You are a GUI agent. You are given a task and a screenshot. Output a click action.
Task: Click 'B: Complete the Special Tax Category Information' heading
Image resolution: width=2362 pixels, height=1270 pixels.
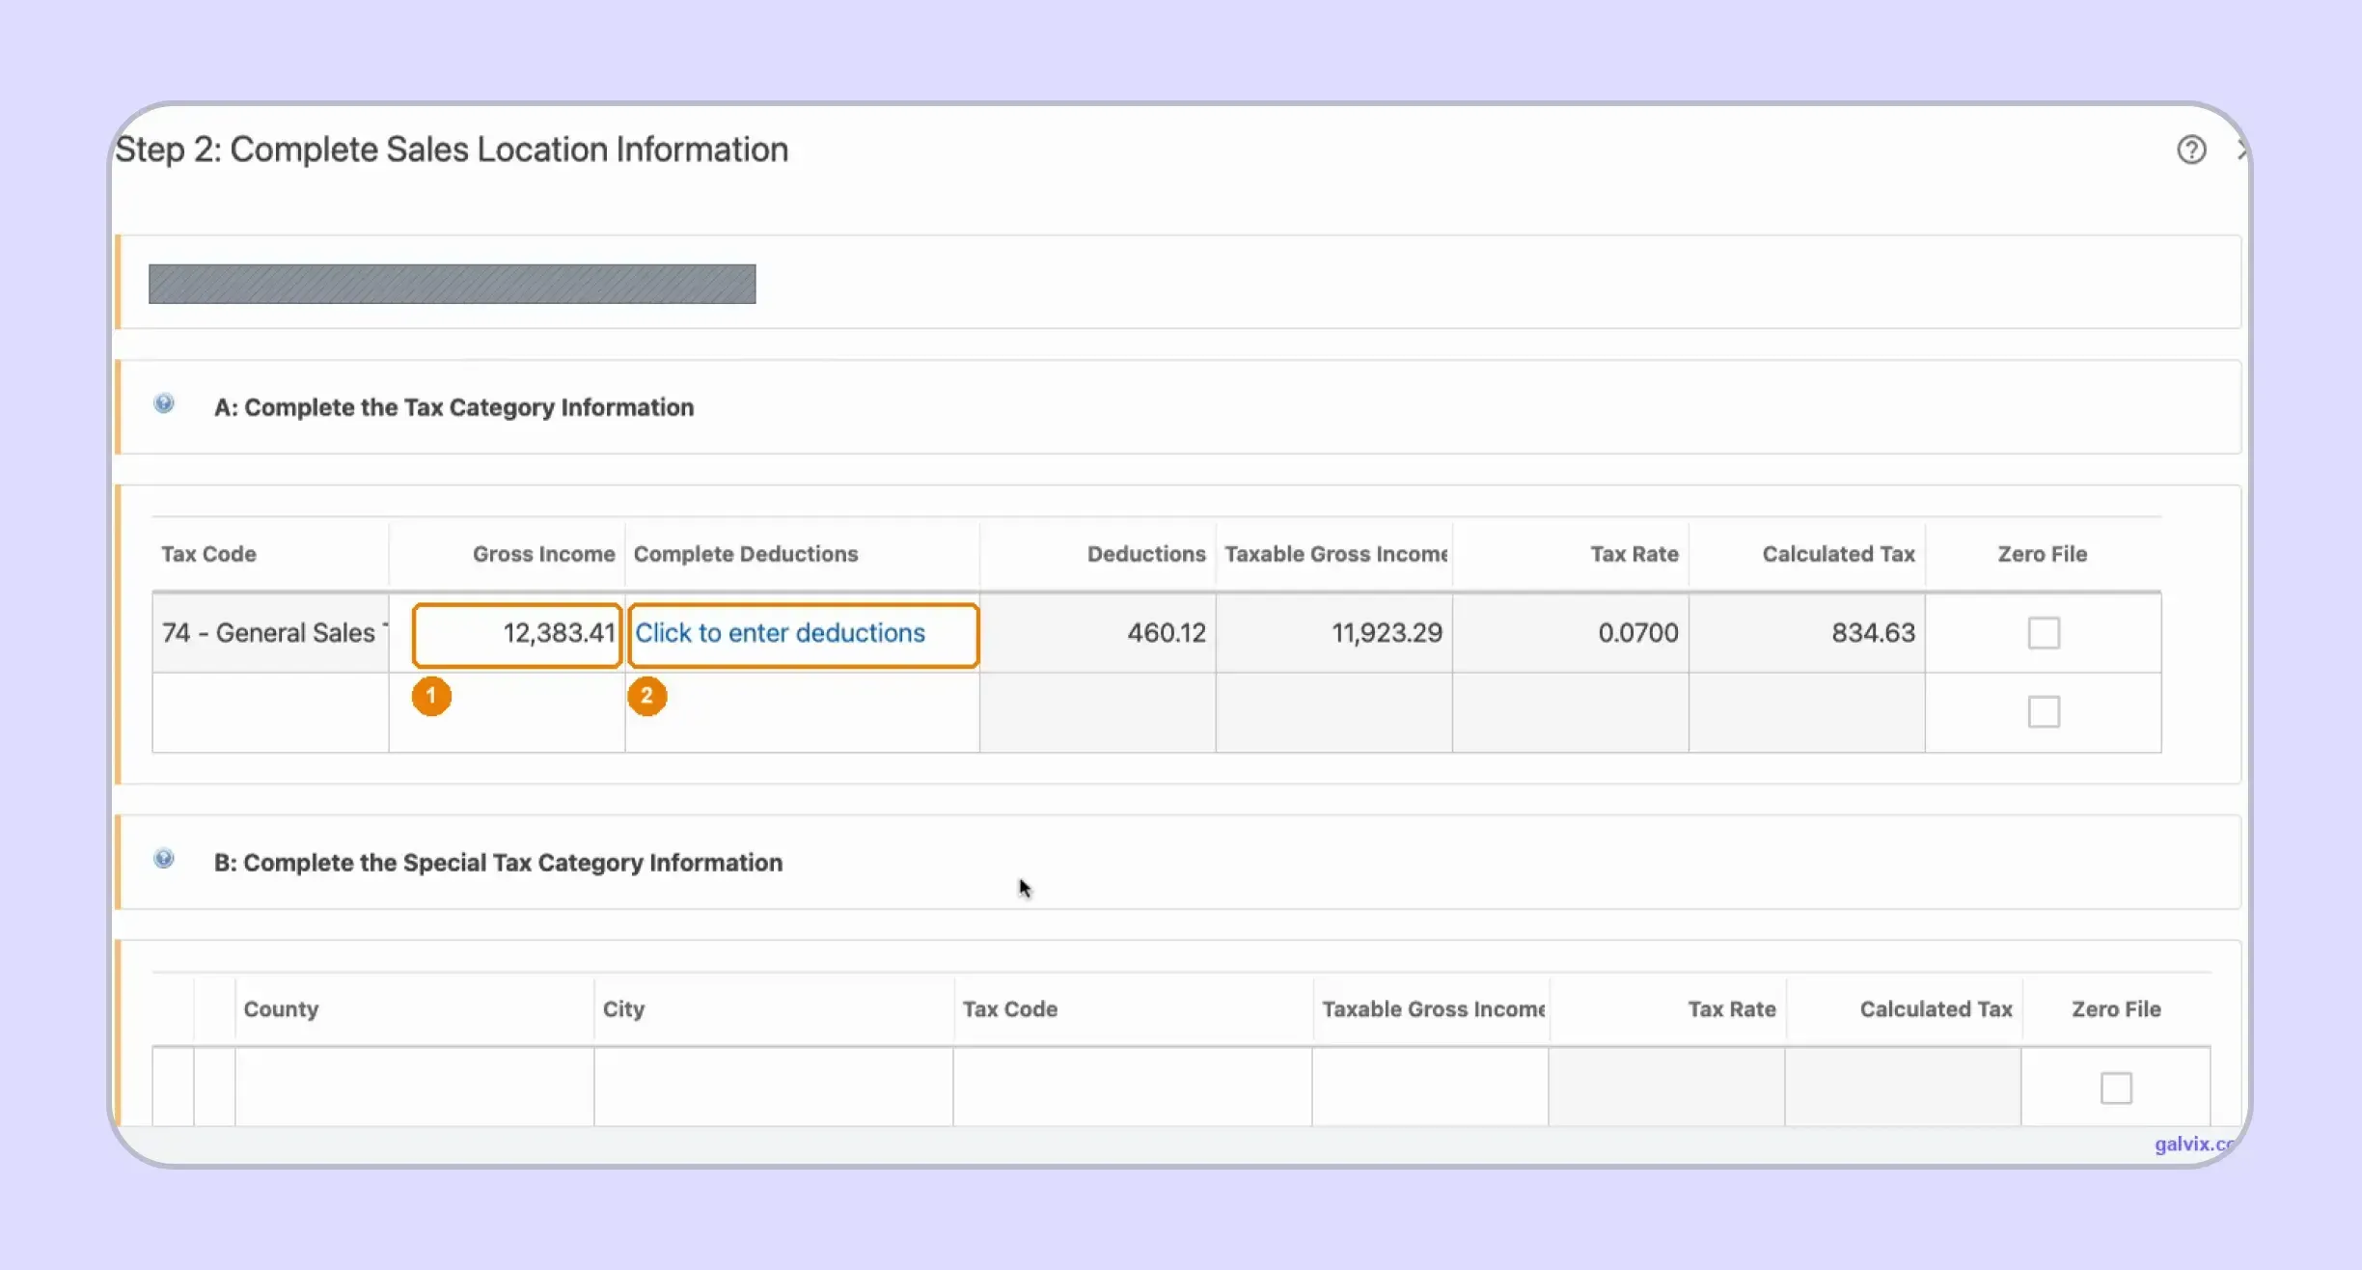pos(498,863)
